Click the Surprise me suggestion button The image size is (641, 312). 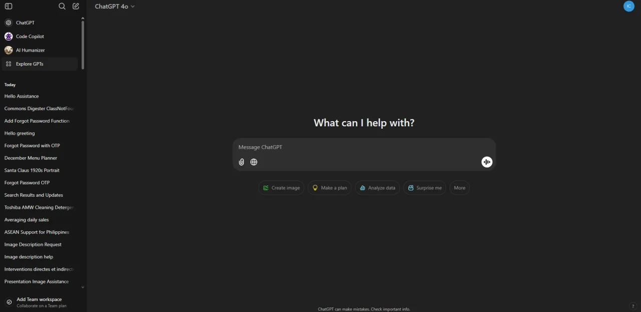click(425, 188)
